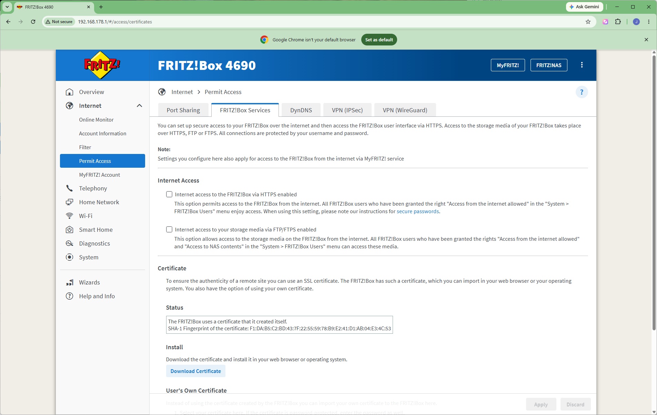Open the tab search dropdown arrow
The height and width of the screenshot is (415, 657).
(x=7, y=7)
